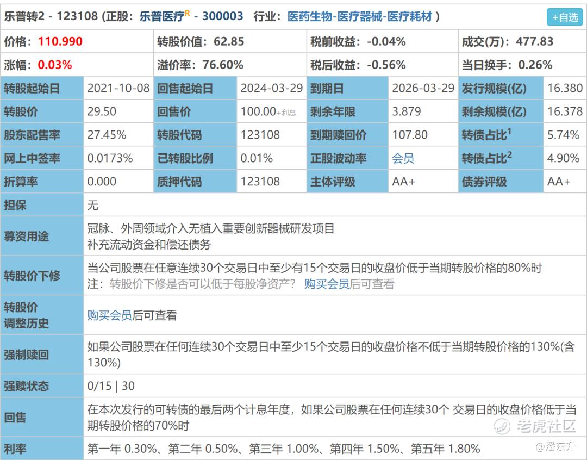
Task: Click the 募资用途 row header
Action: pyautogui.click(x=42, y=237)
